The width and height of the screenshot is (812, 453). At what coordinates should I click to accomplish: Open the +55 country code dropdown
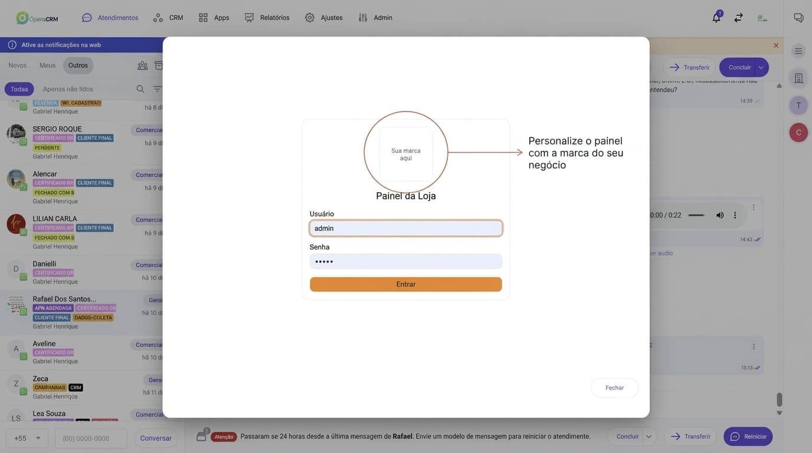[x=27, y=438]
